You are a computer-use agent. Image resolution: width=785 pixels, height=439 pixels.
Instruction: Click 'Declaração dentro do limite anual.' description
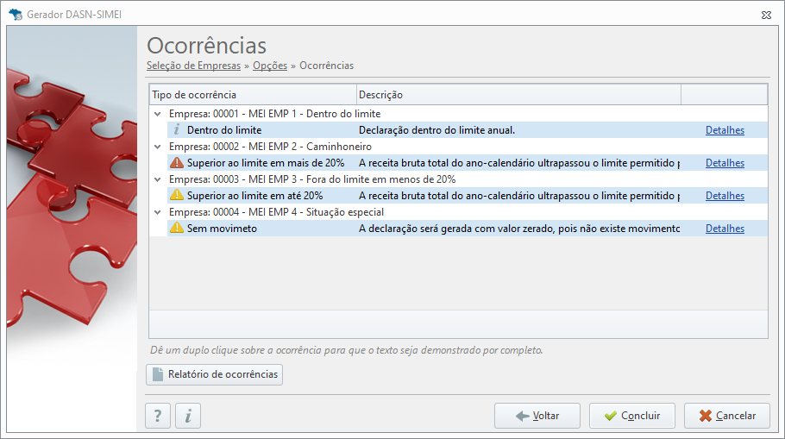click(436, 130)
